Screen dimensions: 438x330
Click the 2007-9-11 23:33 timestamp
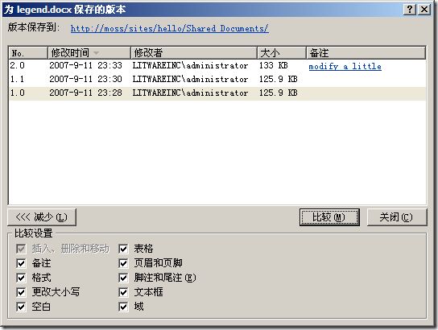click(x=85, y=66)
